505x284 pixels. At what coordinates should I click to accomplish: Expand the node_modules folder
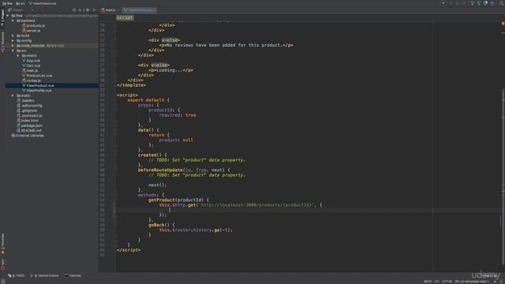click(13, 46)
